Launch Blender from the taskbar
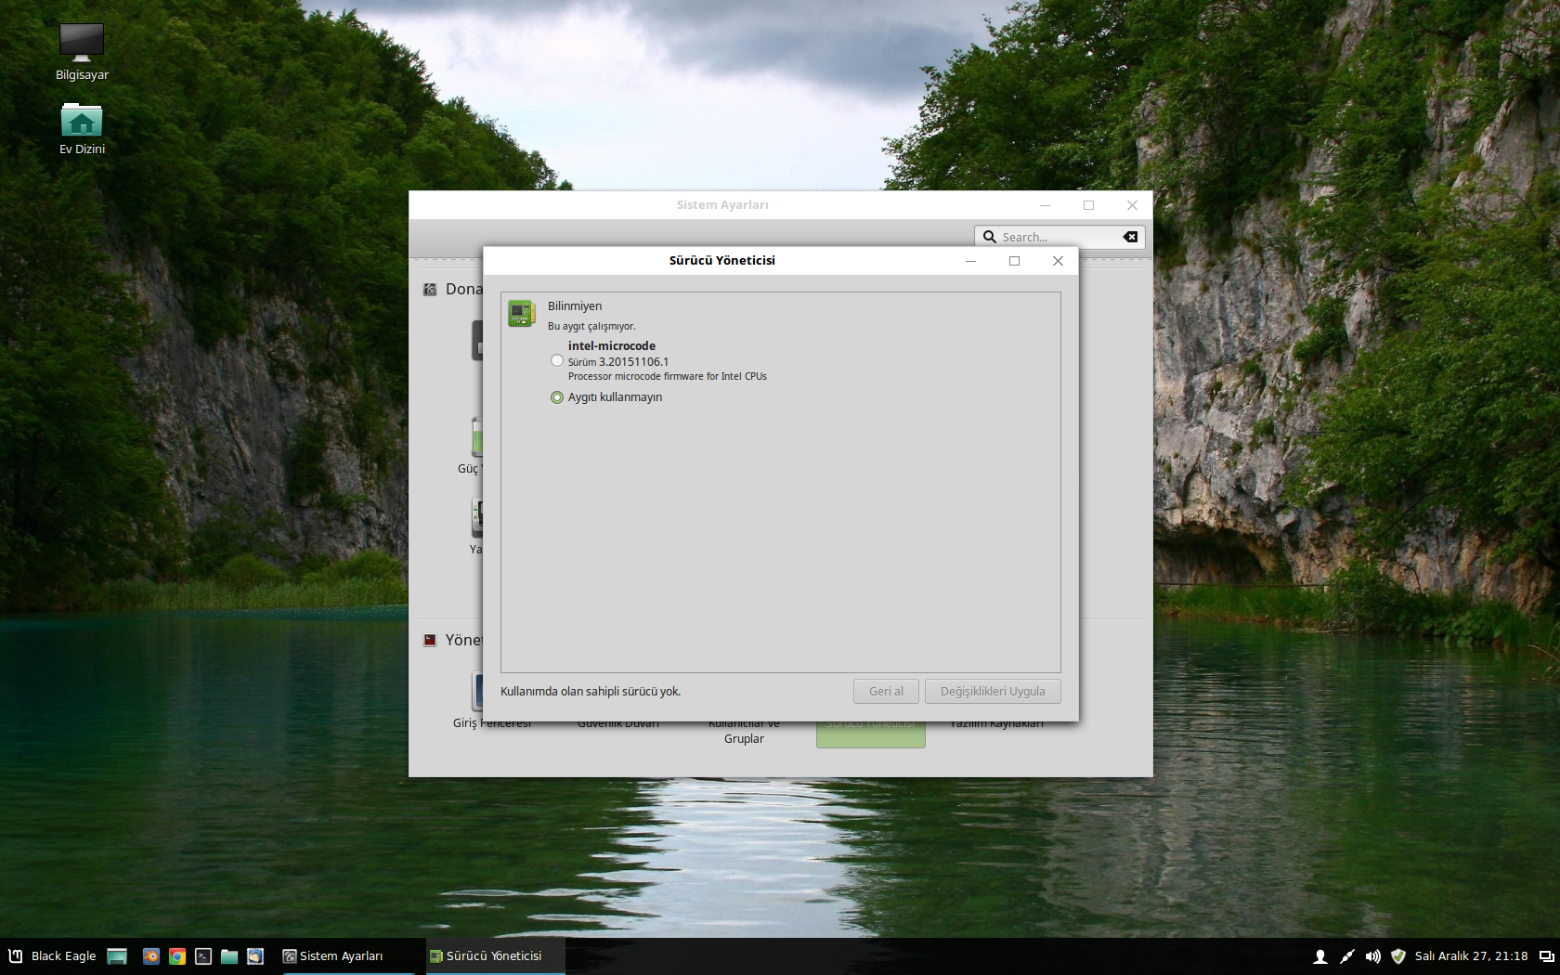 click(150, 956)
